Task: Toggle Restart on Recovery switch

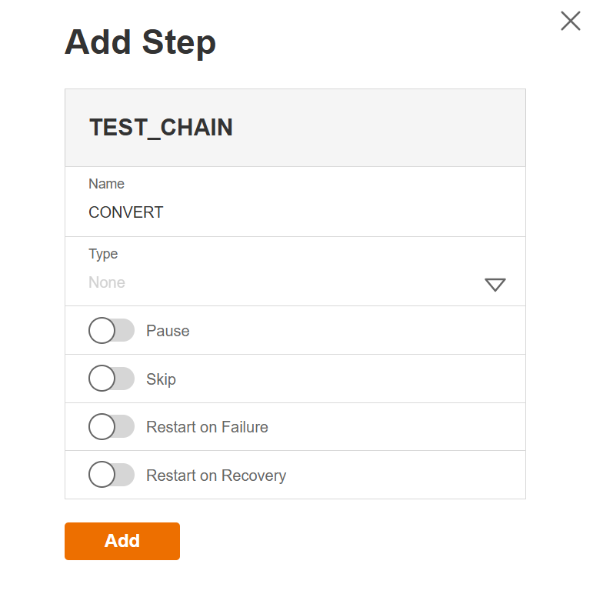Action: (x=112, y=475)
